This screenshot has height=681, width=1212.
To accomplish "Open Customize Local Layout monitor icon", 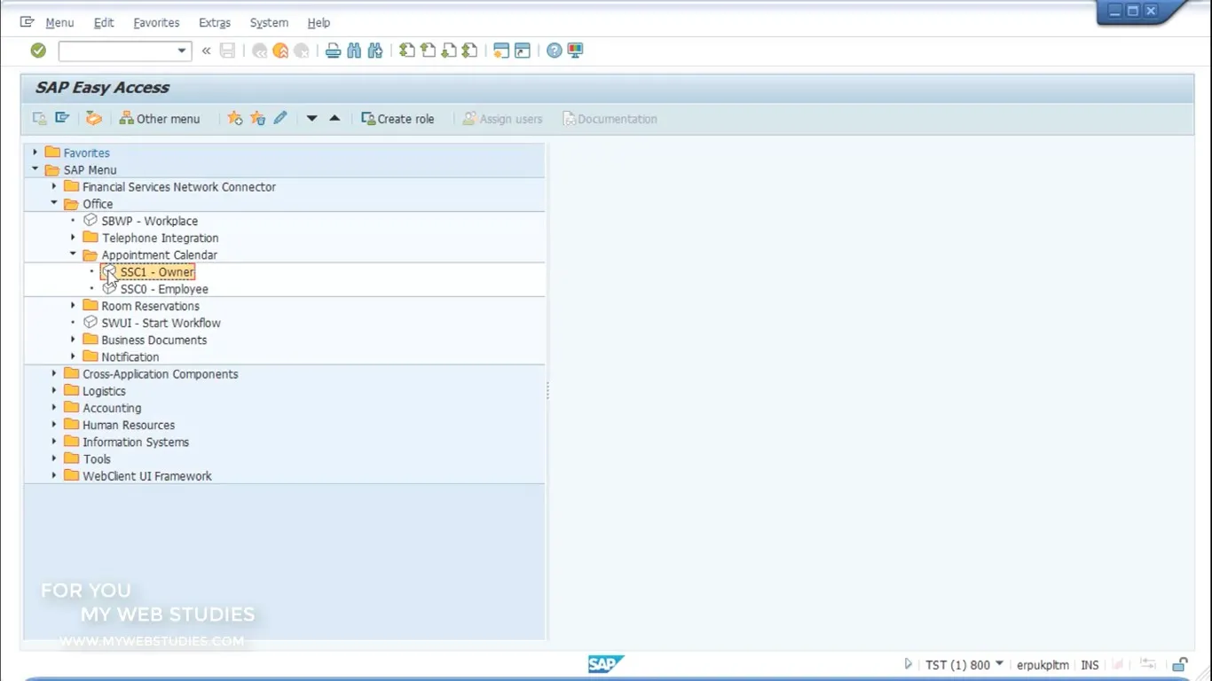I will click(x=575, y=51).
